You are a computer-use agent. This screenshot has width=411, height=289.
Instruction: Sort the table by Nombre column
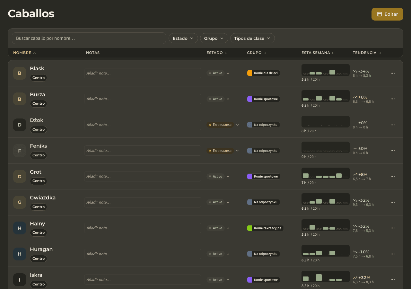point(24,53)
